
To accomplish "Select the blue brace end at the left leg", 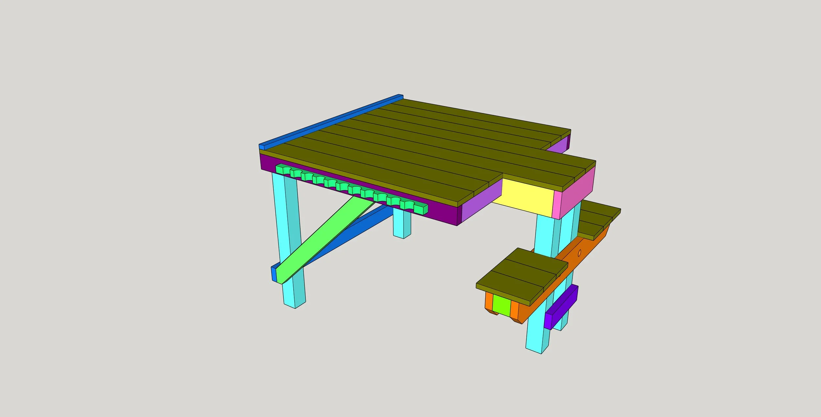I will (273, 274).
